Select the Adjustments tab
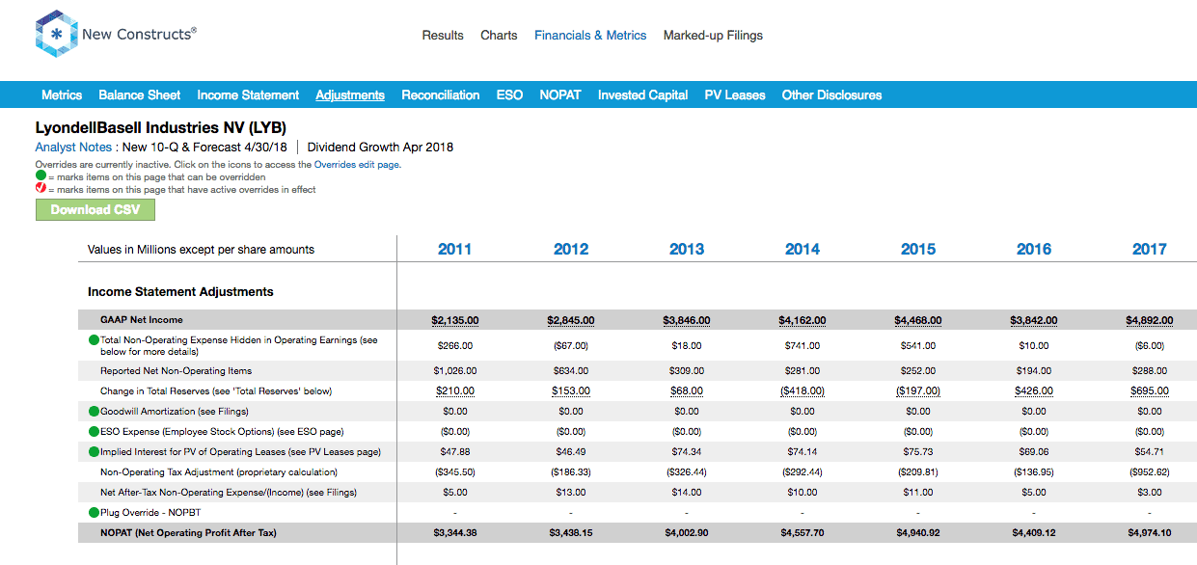The height and width of the screenshot is (565, 1197). 350,95
